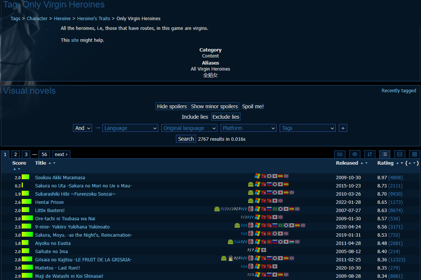Click Android icon in Sakura no Uta row
The width and height of the screenshot is (421, 280).
[250, 184]
